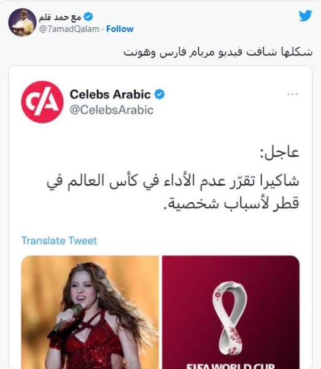Click the Follow link beside @7amadQalam
This screenshot has height=369, width=321.
pyautogui.click(x=120, y=29)
